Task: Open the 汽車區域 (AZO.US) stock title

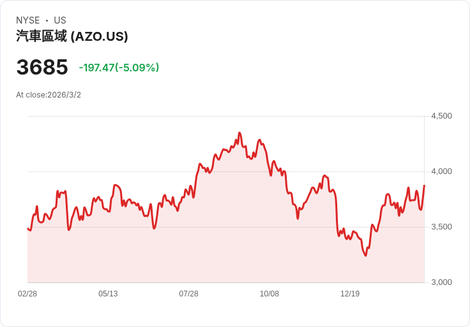Action: 72,36
